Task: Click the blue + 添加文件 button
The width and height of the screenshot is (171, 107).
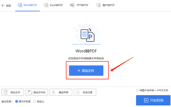Action: 86,71
